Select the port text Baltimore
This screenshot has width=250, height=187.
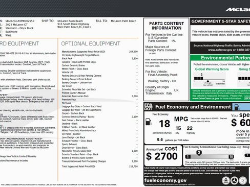[11, 32]
